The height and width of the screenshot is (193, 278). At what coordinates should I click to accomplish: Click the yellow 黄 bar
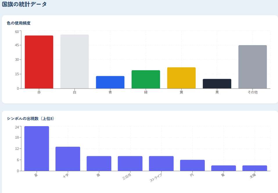(181, 78)
